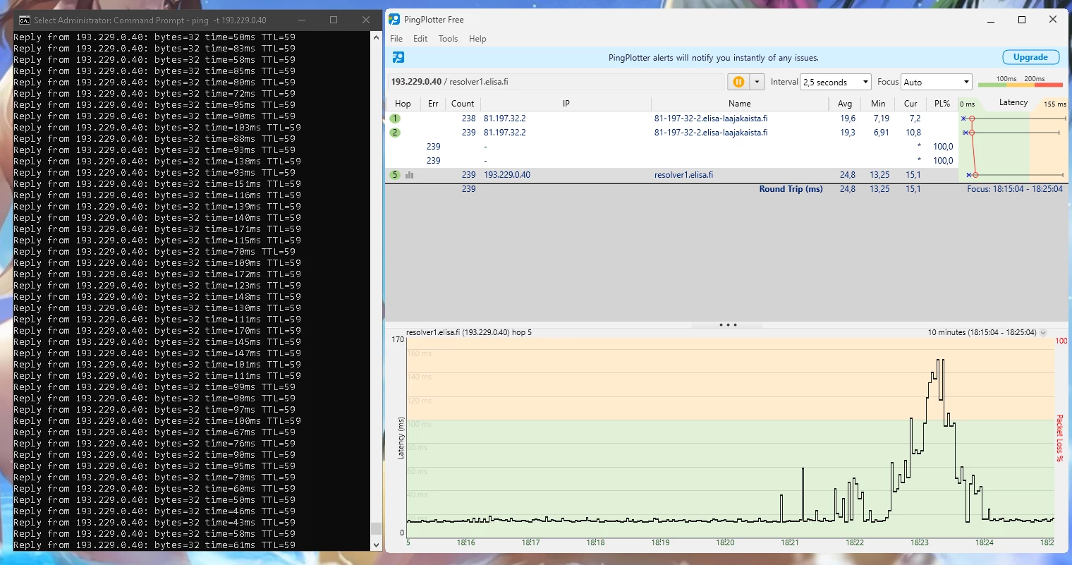Click the alert banner message about PingPlotter alerts

point(714,58)
